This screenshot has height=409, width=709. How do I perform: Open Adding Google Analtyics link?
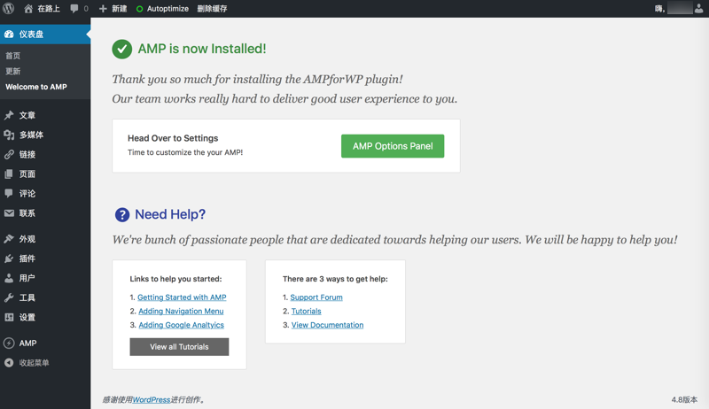pos(181,325)
